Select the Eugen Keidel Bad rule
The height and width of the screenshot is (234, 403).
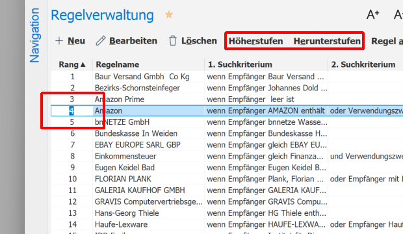(x=125, y=168)
